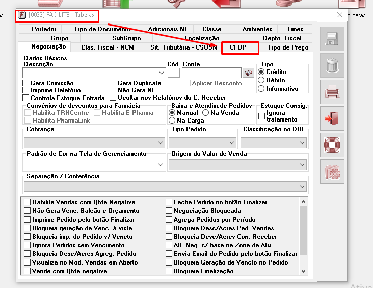Open help via the lifebuoy icon

[332, 145]
